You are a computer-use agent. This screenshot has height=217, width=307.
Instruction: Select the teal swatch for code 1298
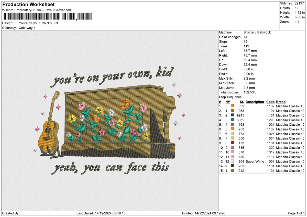click(232, 120)
